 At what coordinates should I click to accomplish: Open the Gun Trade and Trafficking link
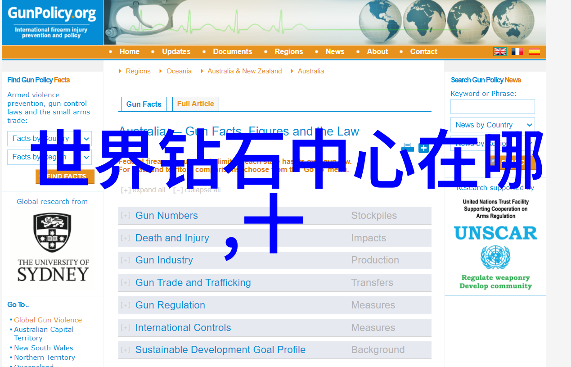(193, 283)
